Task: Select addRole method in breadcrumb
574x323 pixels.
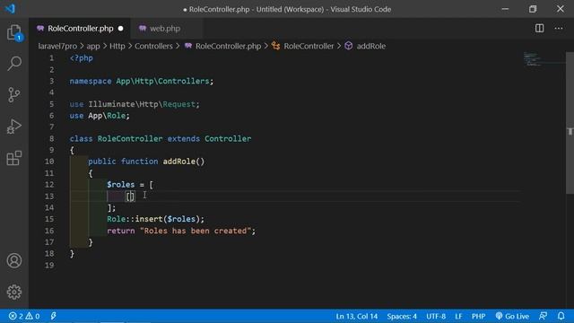Action: click(365, 46)
